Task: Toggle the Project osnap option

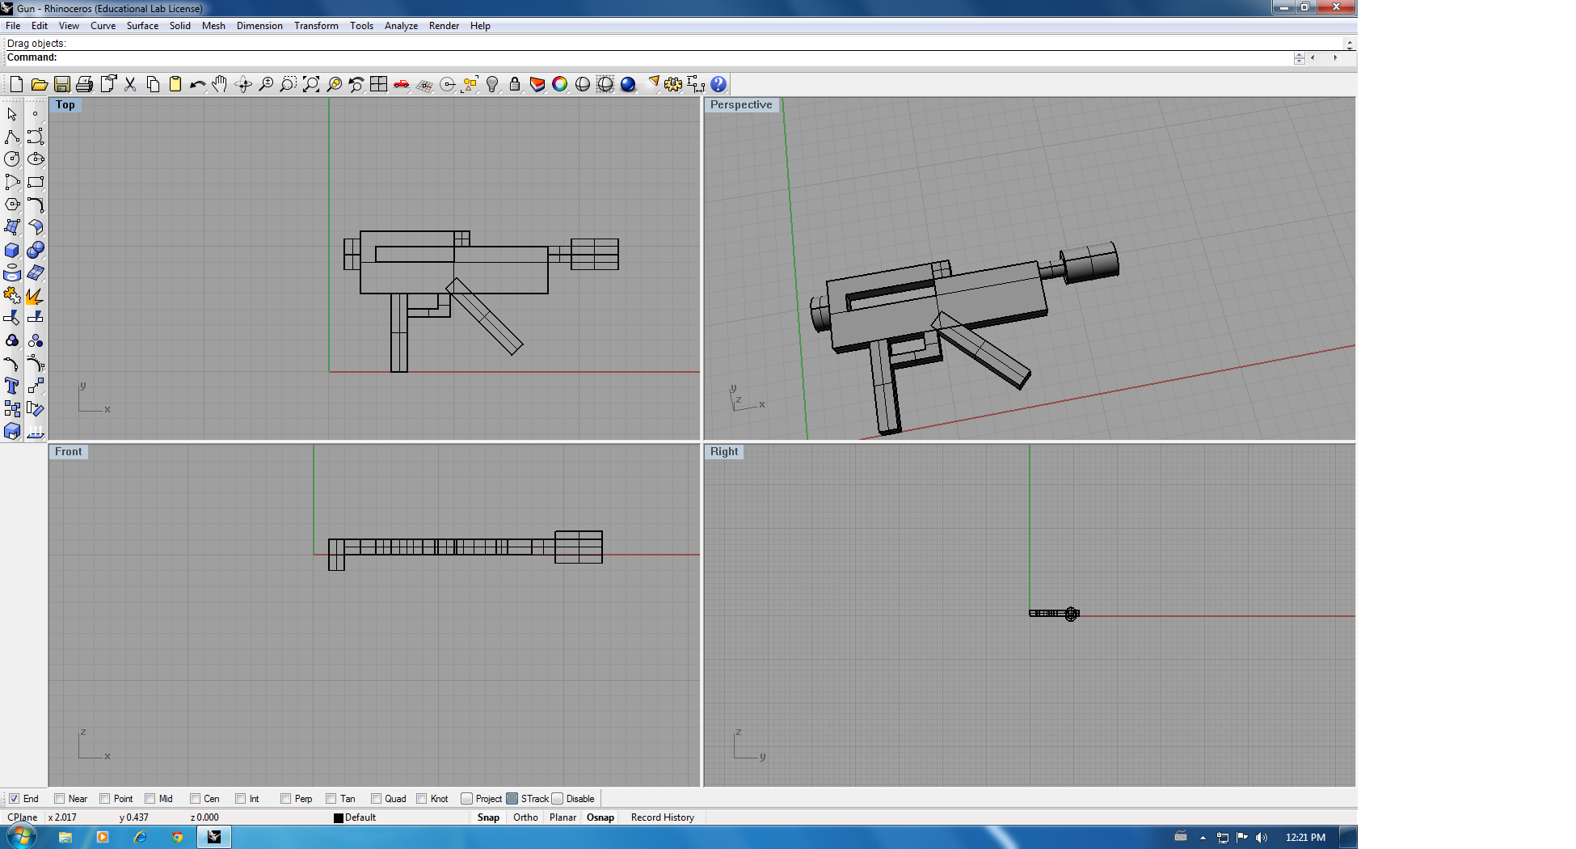Action: click(x=466, y=799)
